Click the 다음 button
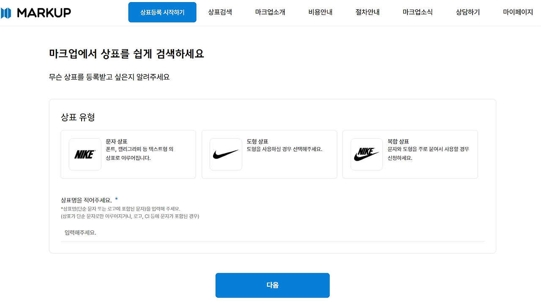541x307 pixels. click(x=273, y=285)
